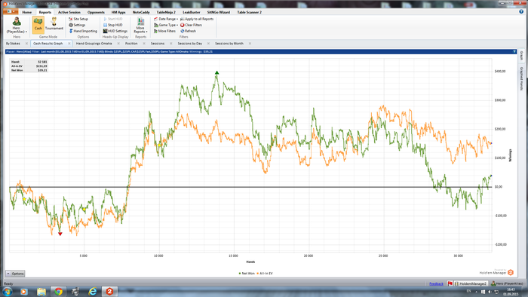Image resolution: width=528 pixels, height=297 pixels.
Task: Expand the Date Range dropdown
Action: [166, 19]
